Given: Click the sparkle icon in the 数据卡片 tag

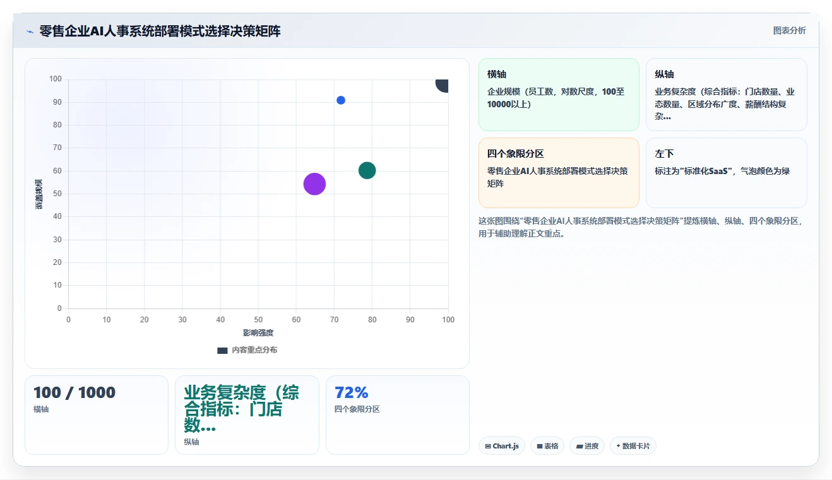Looking at the screenshot, I should pyautogui.click(x=618, y=446).
